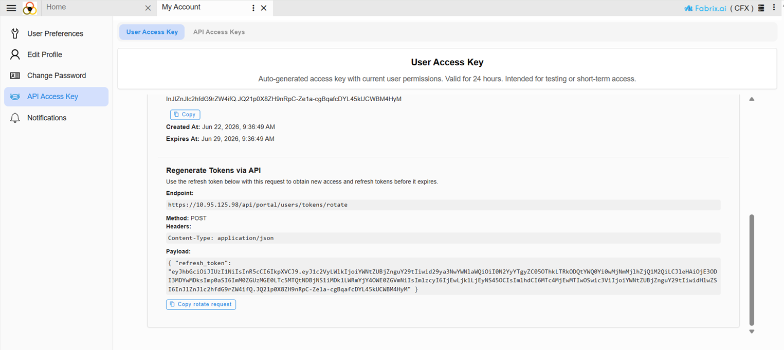Open the hamburger main menu
The width and height of the screenshot is (784, 350).
click(11, 8)
